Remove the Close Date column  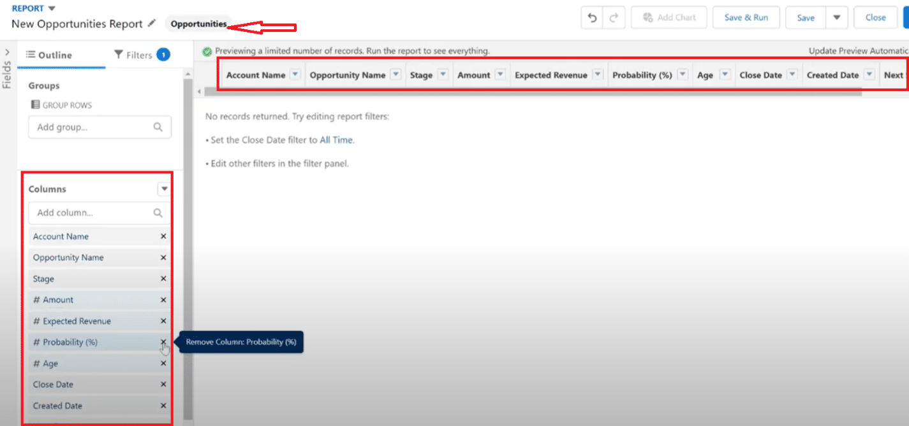pos(163,385)
